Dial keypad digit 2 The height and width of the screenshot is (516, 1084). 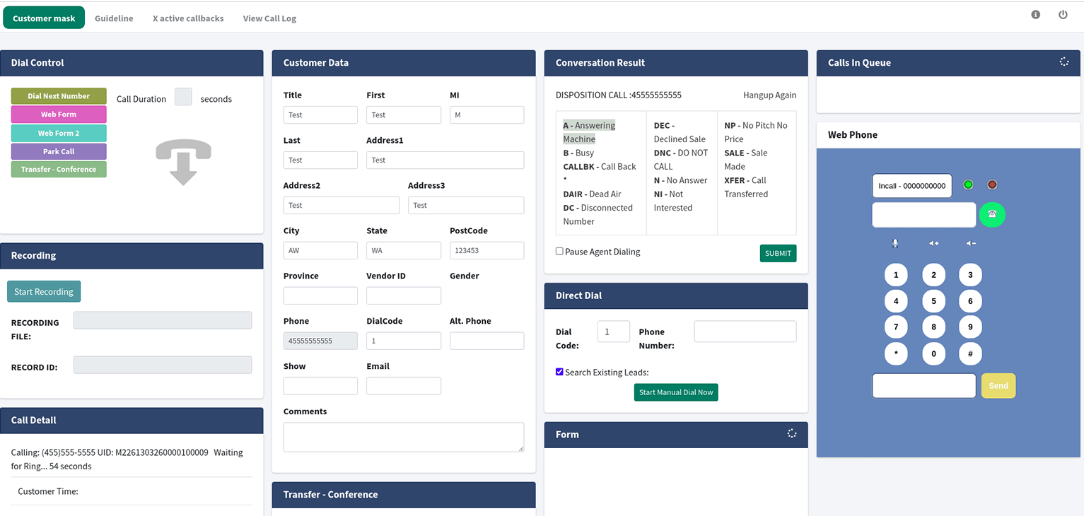933,275
